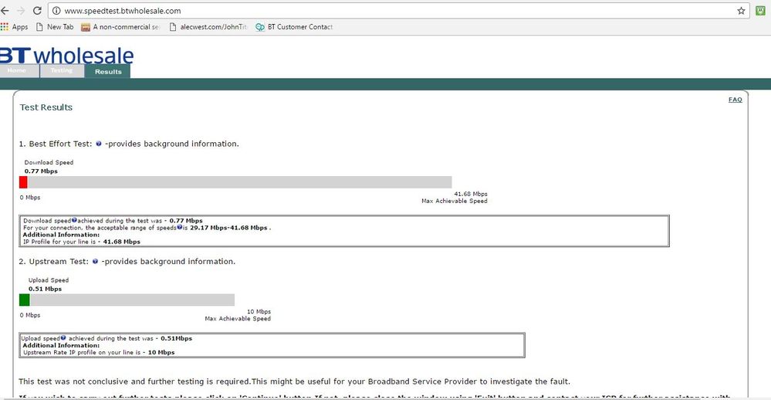Open the FAQ link
The image size is (771, 400).
point(735,100)
